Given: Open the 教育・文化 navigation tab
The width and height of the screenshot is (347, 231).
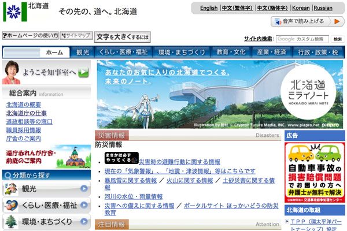Looking at the screenshot, I should 231,53.
